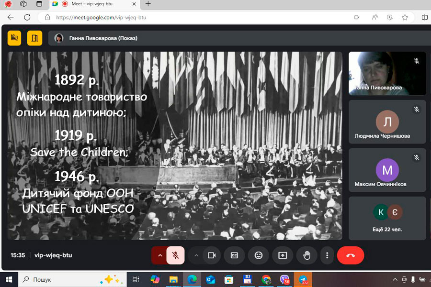Open the Windows Start menu
Image resolution: width=431 pixels, height=287 pixels.
[9, 279]
